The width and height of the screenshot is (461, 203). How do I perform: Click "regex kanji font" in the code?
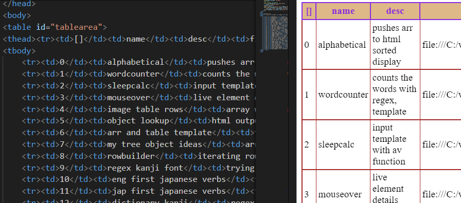(x=145, y=168)
